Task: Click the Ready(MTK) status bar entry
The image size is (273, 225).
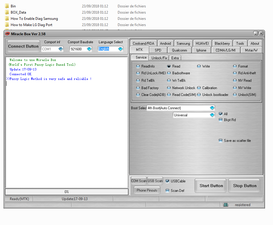Action: [19, 199]
